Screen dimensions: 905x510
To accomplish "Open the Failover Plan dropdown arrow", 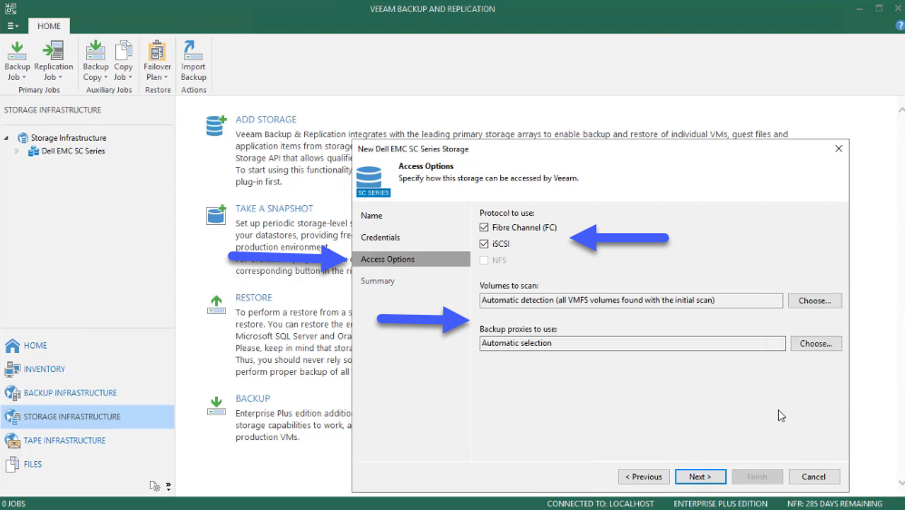I will 165,77.
